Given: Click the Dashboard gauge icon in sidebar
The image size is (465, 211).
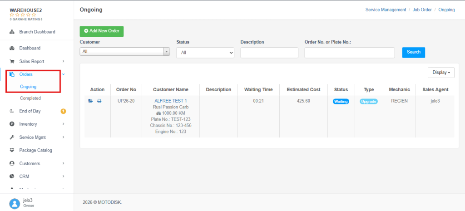Looking at the screenshot, I should (x=12, y=48).
